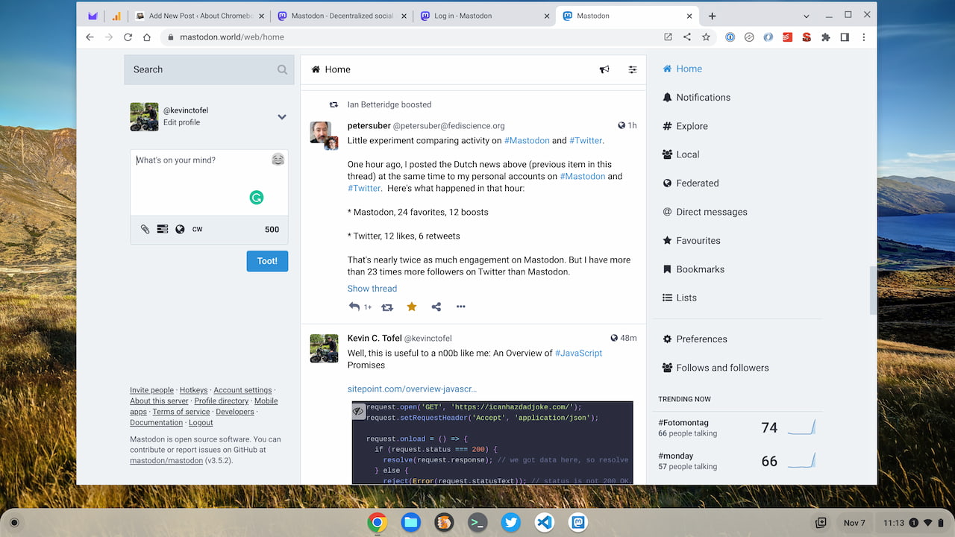
Task: Open the Local timeline
Action: click(681, 154)
